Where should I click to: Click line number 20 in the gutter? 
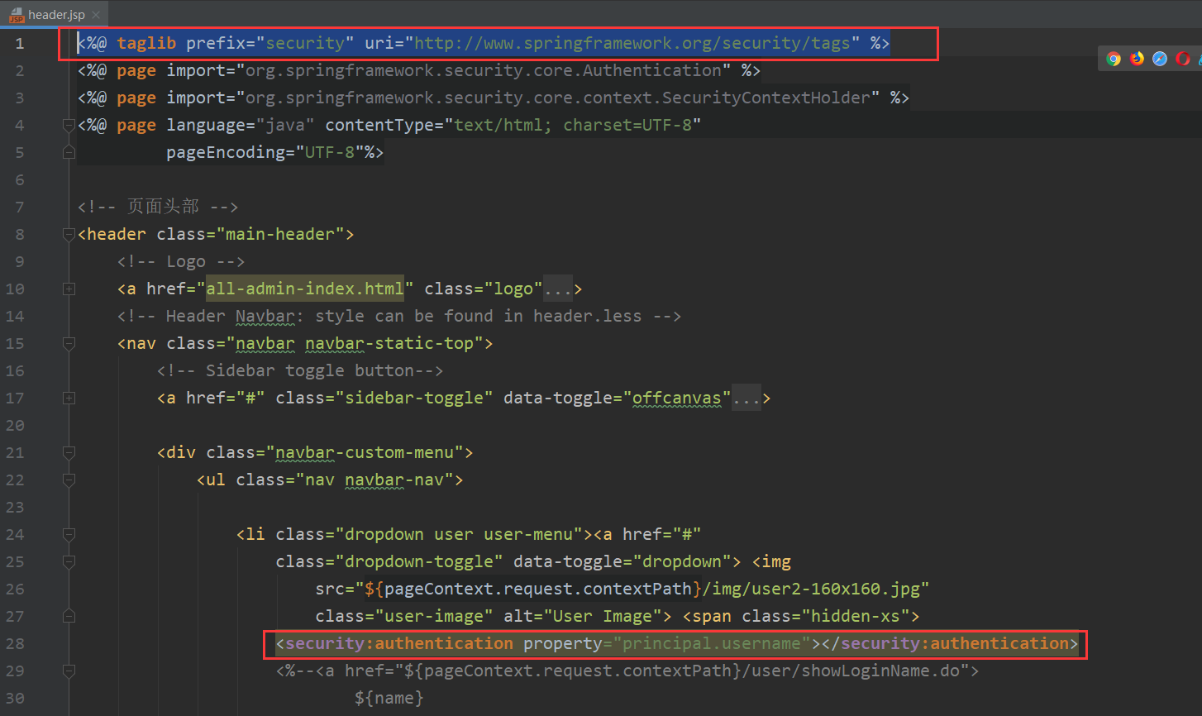tap(15, 425)
